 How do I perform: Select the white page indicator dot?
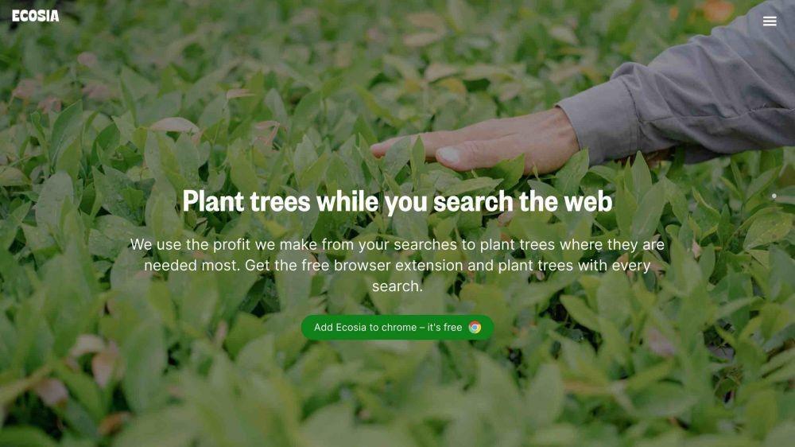coord(774,196)
